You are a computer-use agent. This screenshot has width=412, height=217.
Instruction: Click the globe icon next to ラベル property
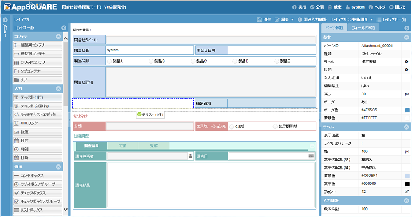406,62
